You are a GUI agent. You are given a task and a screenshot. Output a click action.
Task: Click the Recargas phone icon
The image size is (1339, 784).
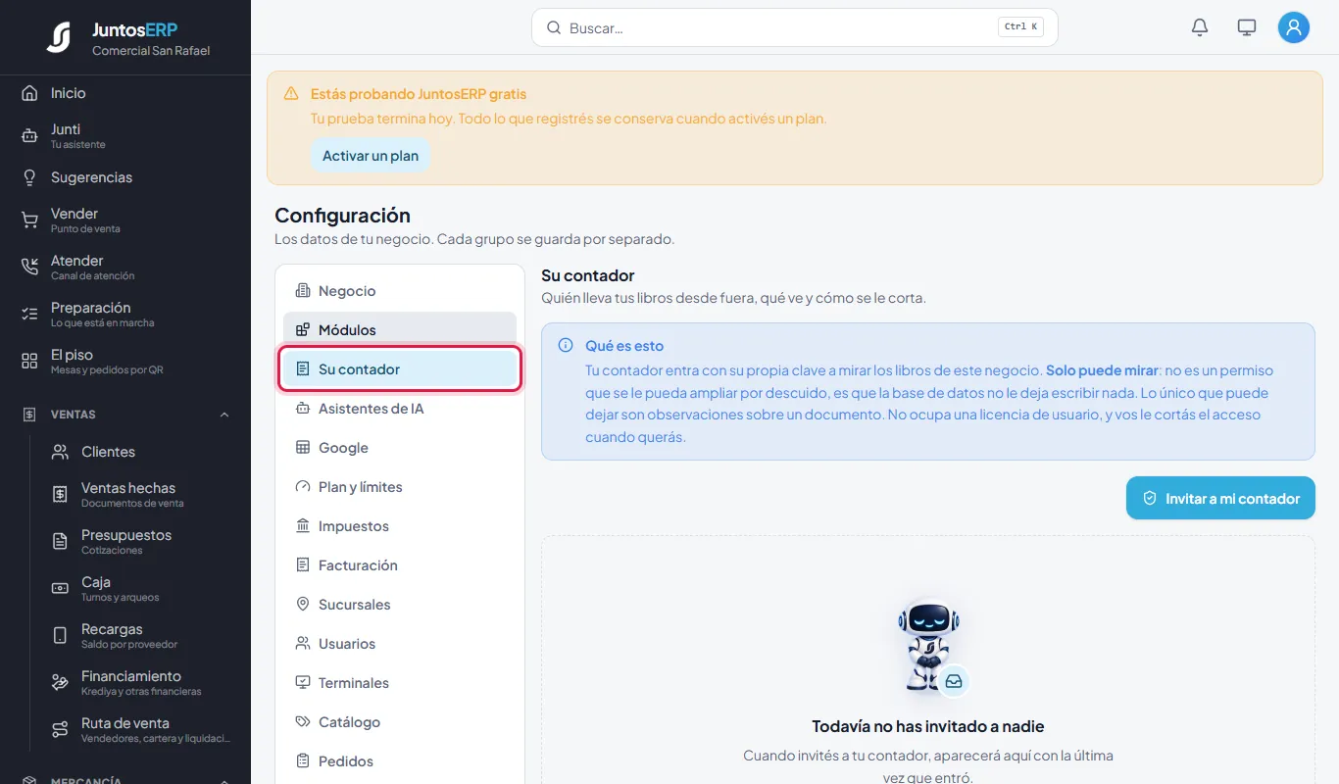[60, 635]
